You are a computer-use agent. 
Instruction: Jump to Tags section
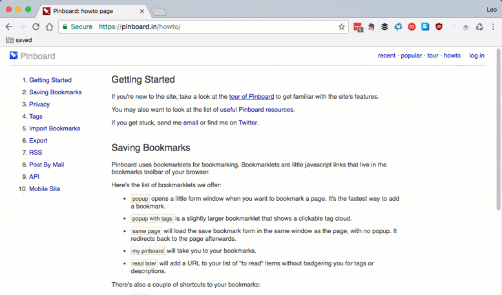pos(36,116)
